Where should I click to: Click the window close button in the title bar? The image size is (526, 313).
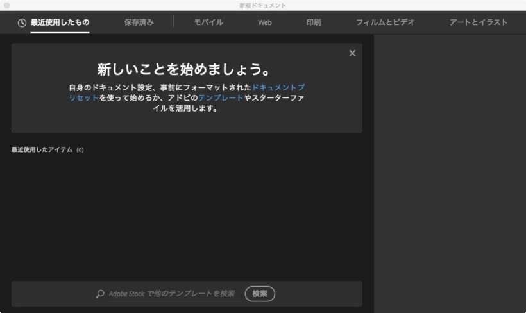(7, 5)
